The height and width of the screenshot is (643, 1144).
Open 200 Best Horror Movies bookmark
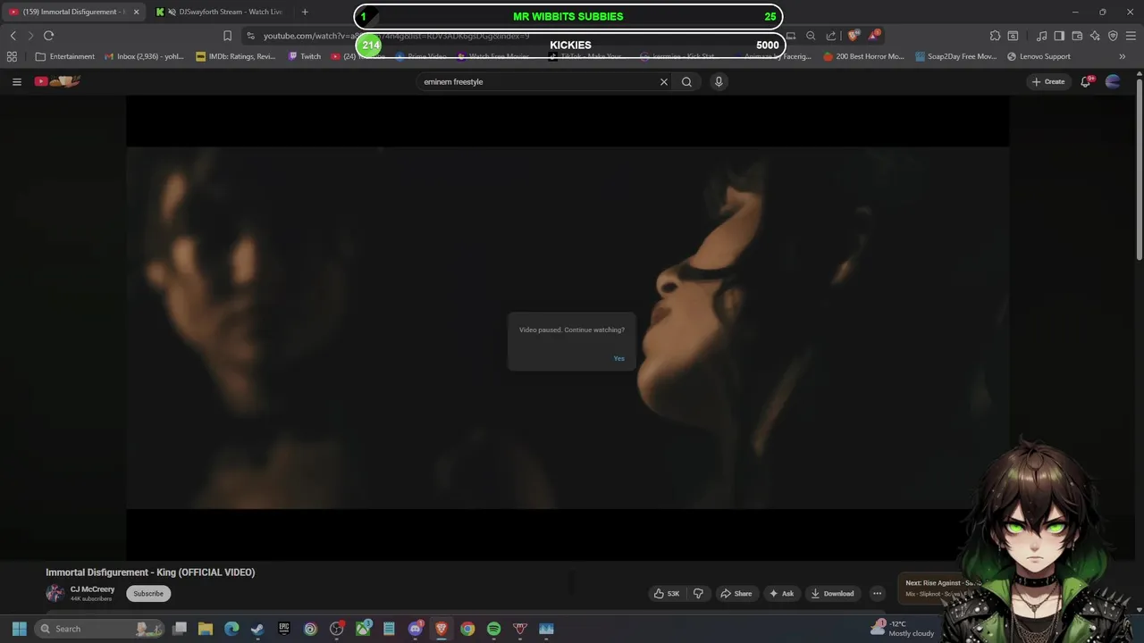pyautogui.click(x=864, y=56)
